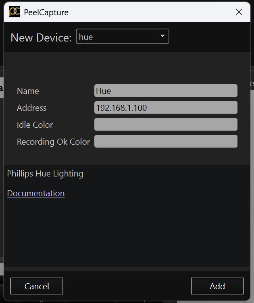254x303 pixels.
Task: Click the PeelCapture window title text
Action: pyautogui.click(x=46, y=12)
